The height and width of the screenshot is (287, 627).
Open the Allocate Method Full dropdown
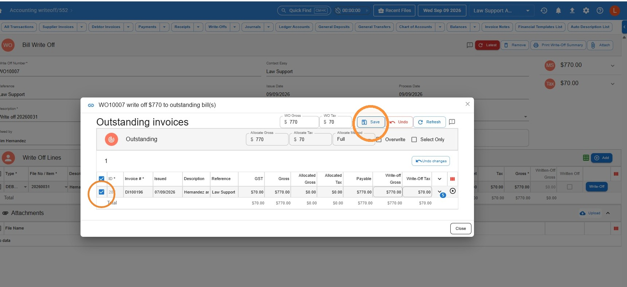click(354, 139)
